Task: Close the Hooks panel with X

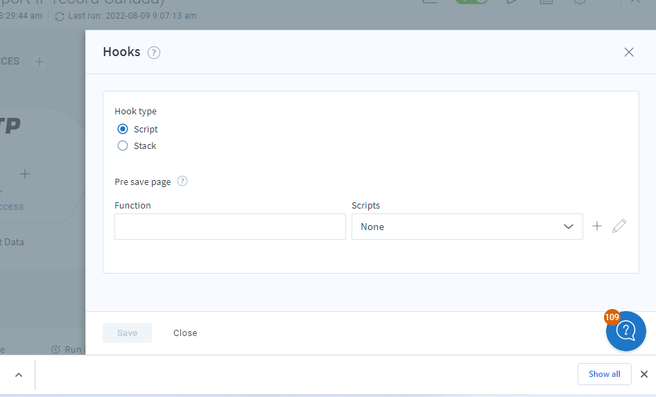Action: tap(629, 52)
